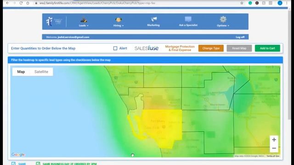Click the Hiring nav icon
The height and width of the screenshot is (165, 294).
[x=119, y=20]
